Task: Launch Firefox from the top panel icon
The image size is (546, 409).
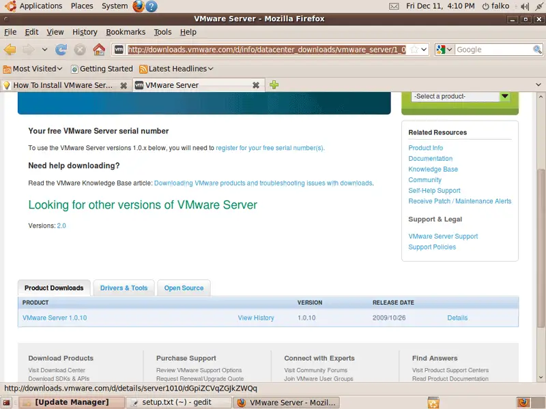Action: click(139, 6)
